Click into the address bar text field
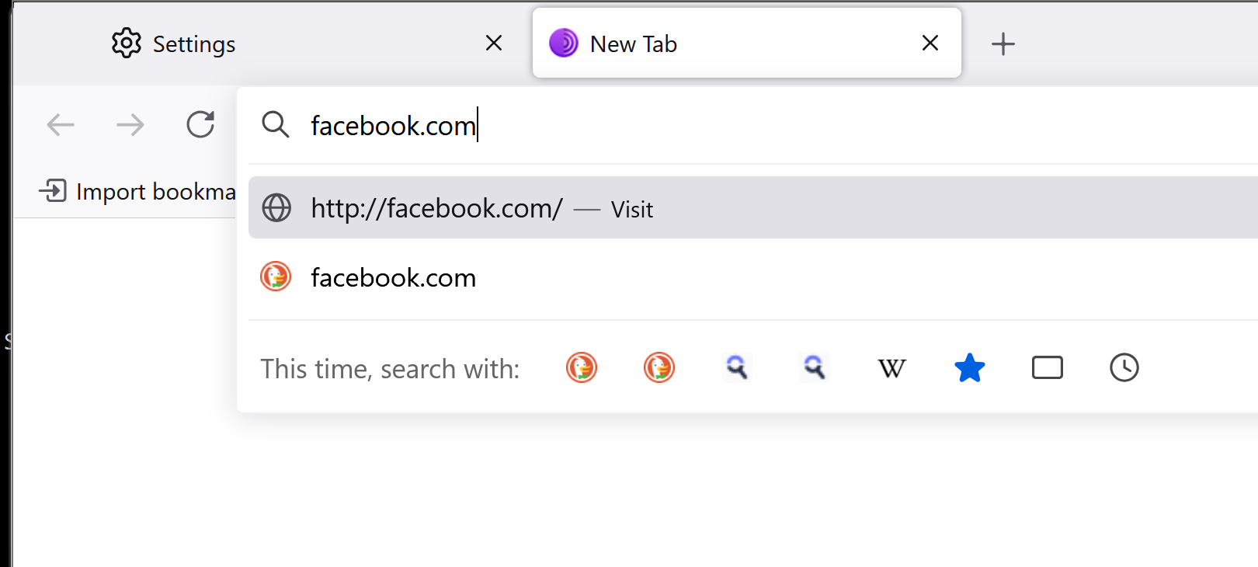Screen dimensions: 1258x567 click(x=699, y=126)
